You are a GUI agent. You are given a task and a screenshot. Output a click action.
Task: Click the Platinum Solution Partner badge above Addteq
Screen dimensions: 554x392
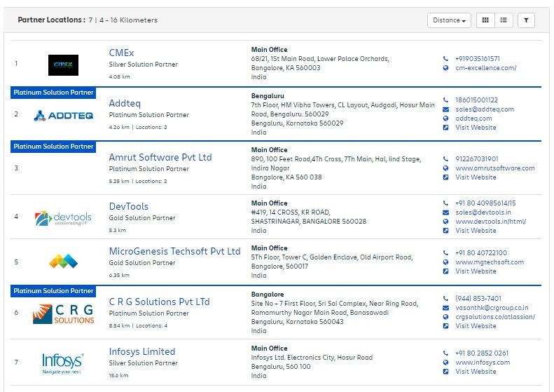[x=53, y=93]
